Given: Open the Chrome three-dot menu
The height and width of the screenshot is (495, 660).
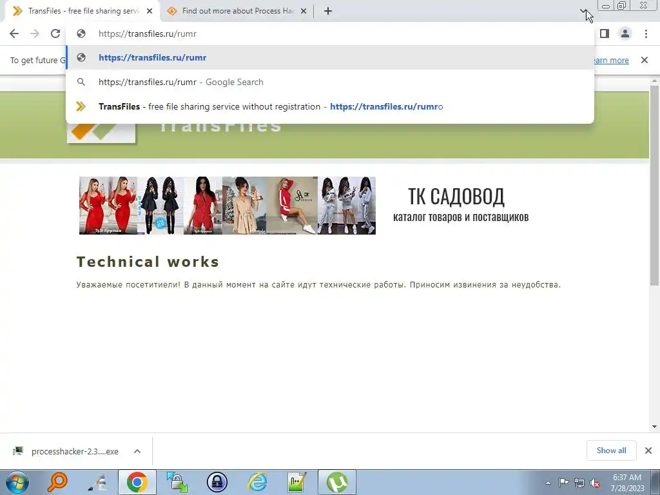Looking at the screenshot, I should [646, 34].
